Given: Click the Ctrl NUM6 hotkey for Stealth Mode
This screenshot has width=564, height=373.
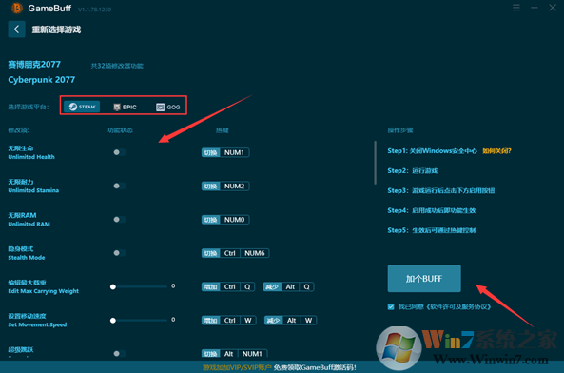Looking at the screenshot, I should pyautogui.click(x=244, y=253).
